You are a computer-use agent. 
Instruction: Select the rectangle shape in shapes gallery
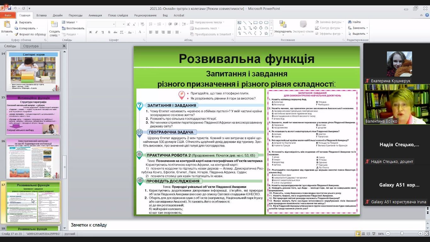(x=255, y=23)
